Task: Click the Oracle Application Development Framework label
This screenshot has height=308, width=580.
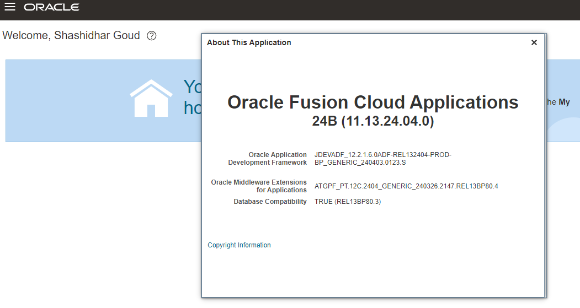Action: pyautogui.click(x=268, y=159)
